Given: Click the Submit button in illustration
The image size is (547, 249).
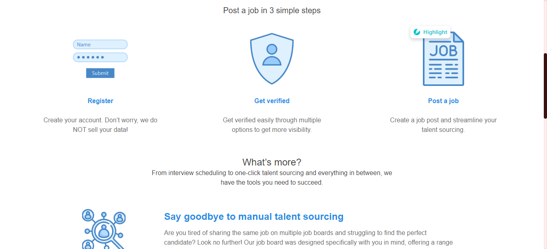Looking at the screenshot, I should pos(100,73).
